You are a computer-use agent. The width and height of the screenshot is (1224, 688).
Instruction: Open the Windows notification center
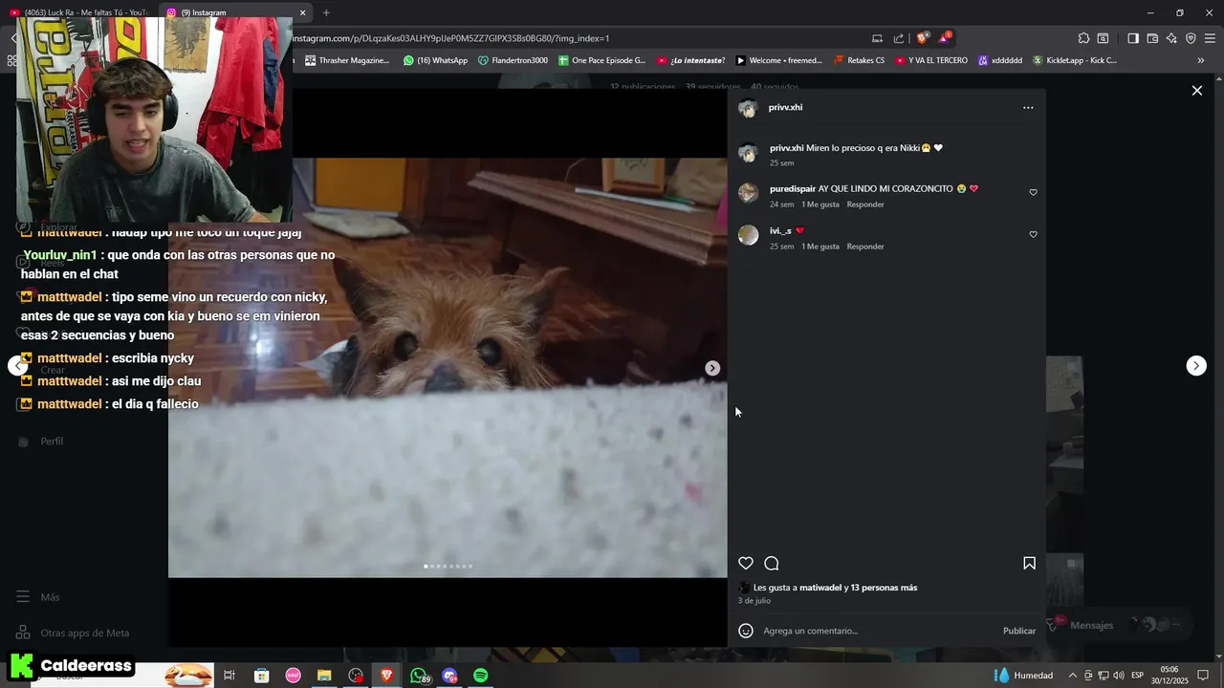1203,676
